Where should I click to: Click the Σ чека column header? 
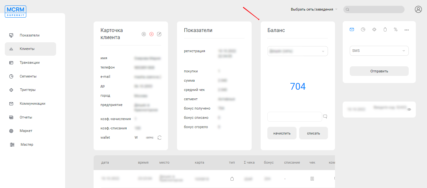click(249, 162)
